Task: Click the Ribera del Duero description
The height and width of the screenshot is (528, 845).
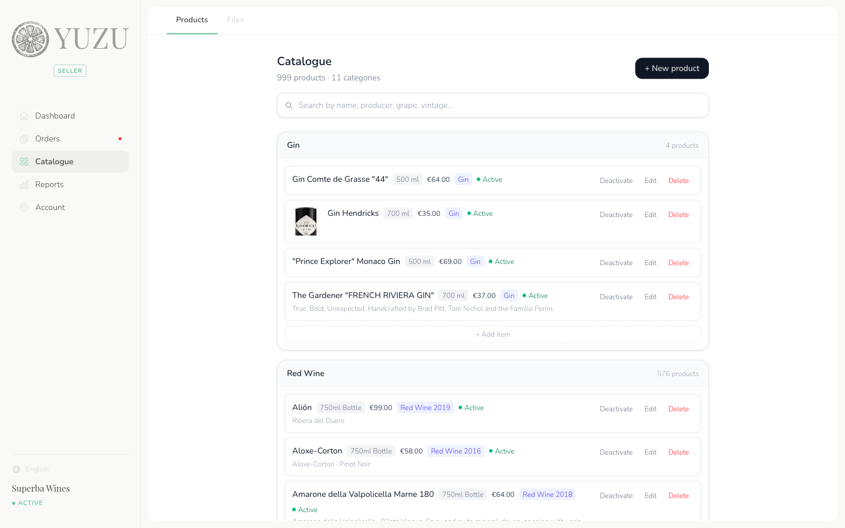Action: point(318,421)
